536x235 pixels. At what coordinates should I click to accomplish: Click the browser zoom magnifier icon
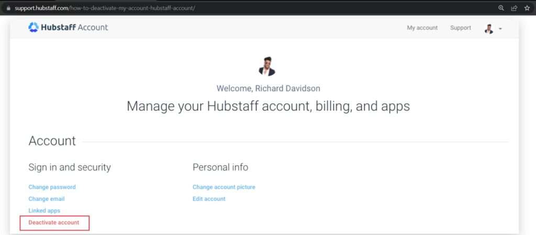[501, 8]
